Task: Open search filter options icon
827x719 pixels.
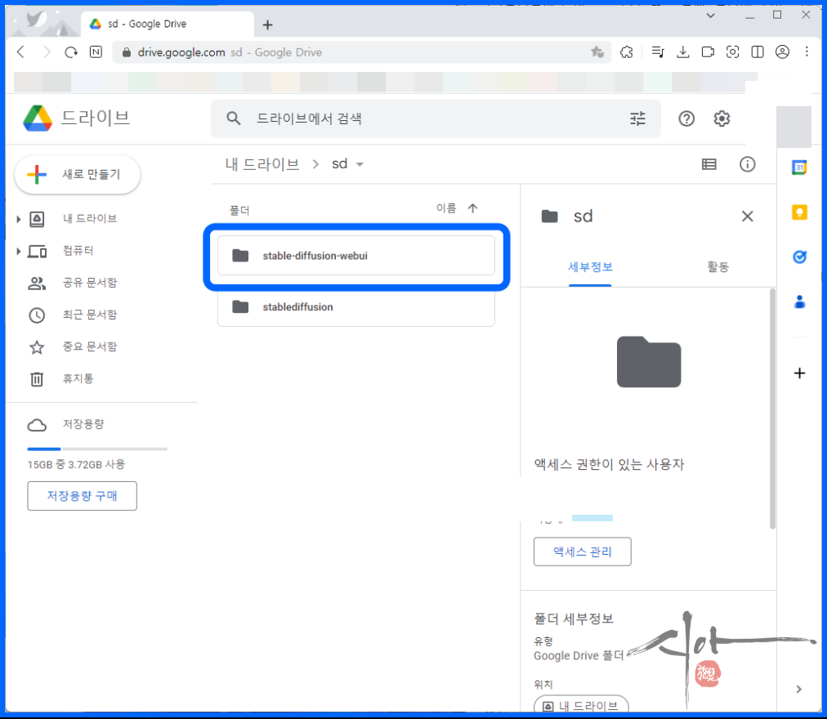Action: [637, 118]
